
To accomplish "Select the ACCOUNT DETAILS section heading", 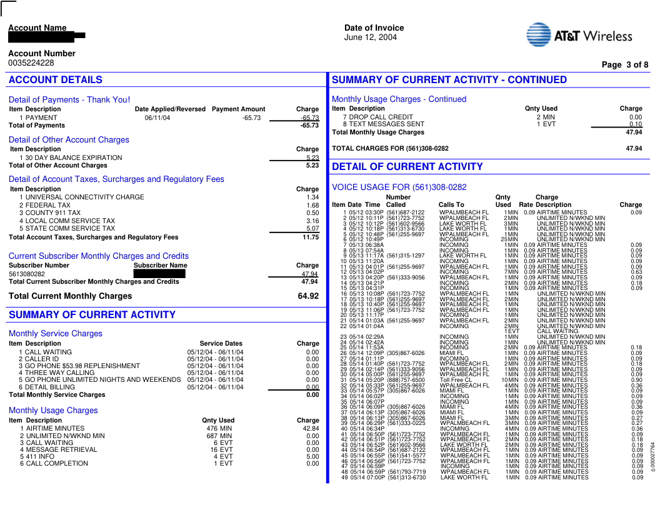I will pos(56,80).
